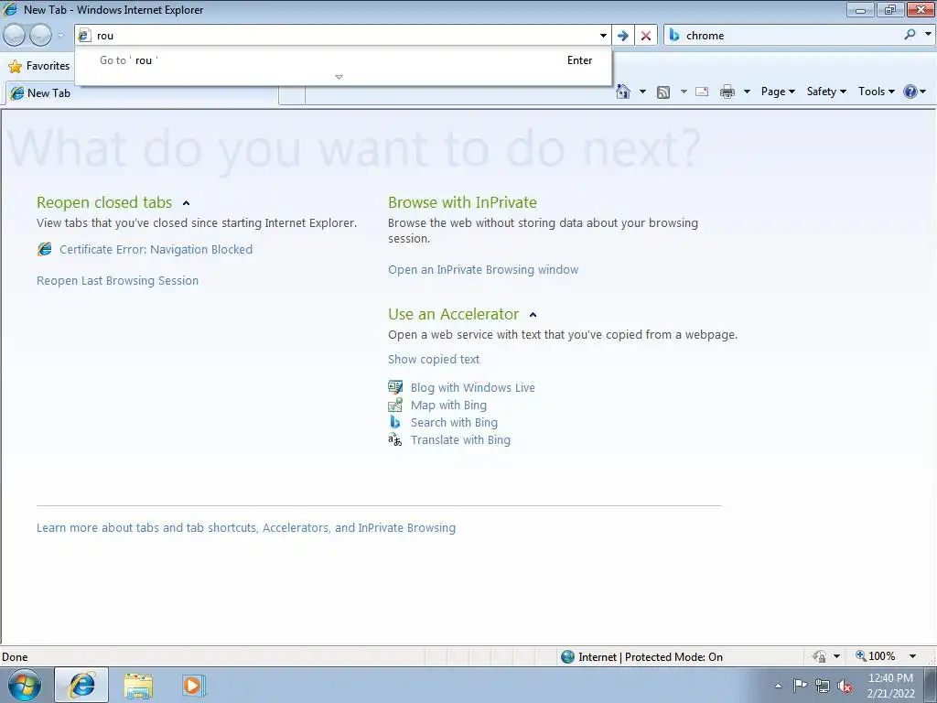Click the muted volume tray icon
This screenshot has height=703, width=937.
coord(845,686)
